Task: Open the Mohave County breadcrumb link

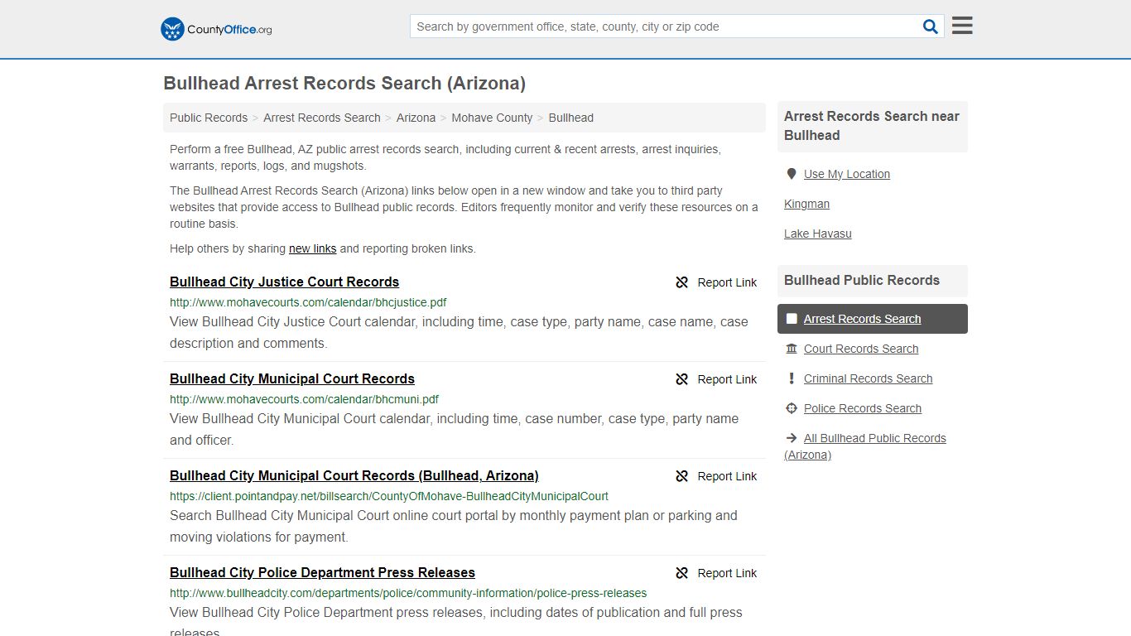Action: point(492,118)
